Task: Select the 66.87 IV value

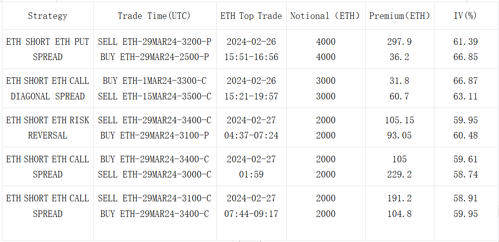Action: click(466, 81)
